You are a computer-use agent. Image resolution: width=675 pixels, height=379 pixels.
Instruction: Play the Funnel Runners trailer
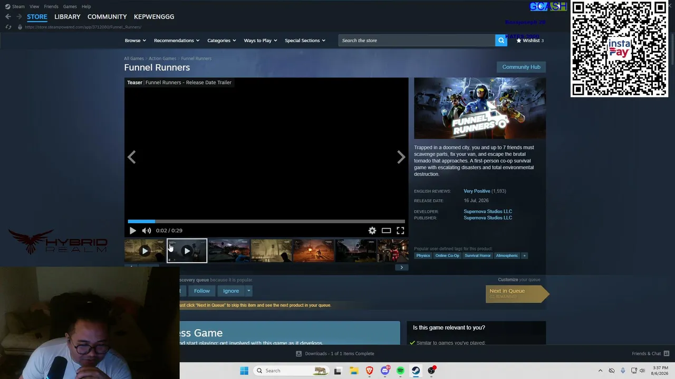(132, 231)
